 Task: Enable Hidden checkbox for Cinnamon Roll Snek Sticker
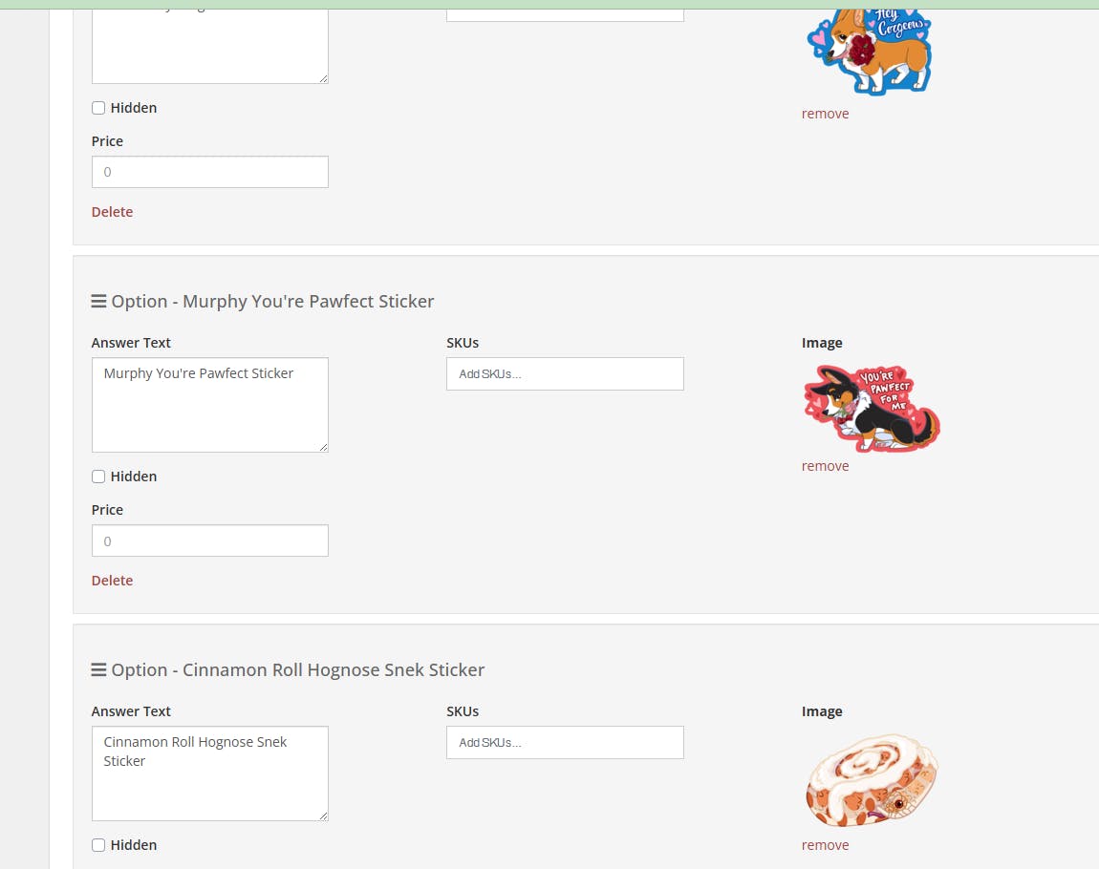click(98, 844)
